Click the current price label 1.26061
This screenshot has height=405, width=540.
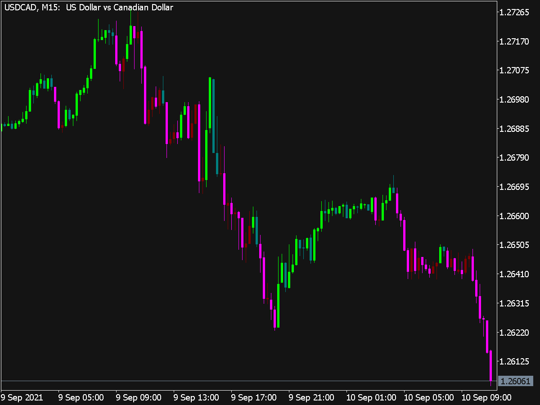tap(516, 381)
